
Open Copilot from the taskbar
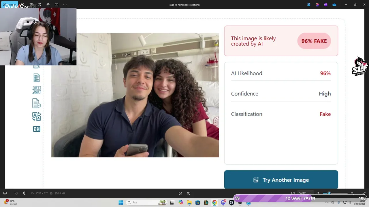click(x=181, y=202)
